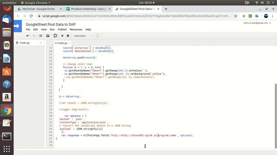This screenshot has width=277, height=155.
Task: Click the script.google.com address bar
Action: [x=136, y=16]
